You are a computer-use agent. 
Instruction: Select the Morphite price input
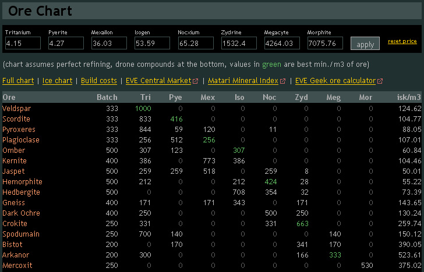325,43
